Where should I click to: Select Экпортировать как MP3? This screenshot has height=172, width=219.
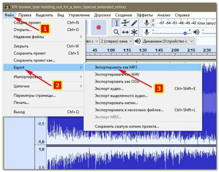tap(143, 67)
